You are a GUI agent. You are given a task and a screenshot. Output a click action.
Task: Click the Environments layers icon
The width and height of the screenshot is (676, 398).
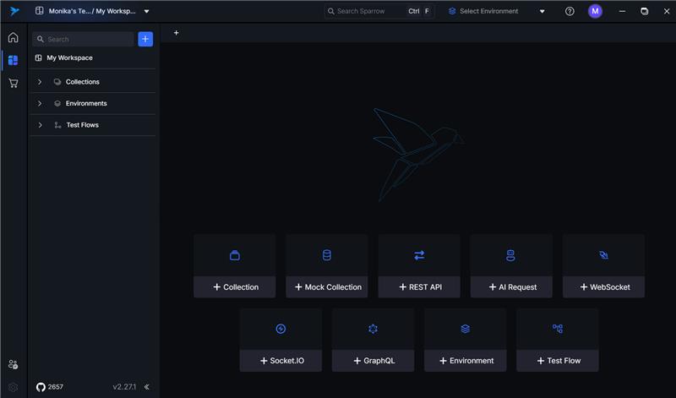(x=57, y=103)
